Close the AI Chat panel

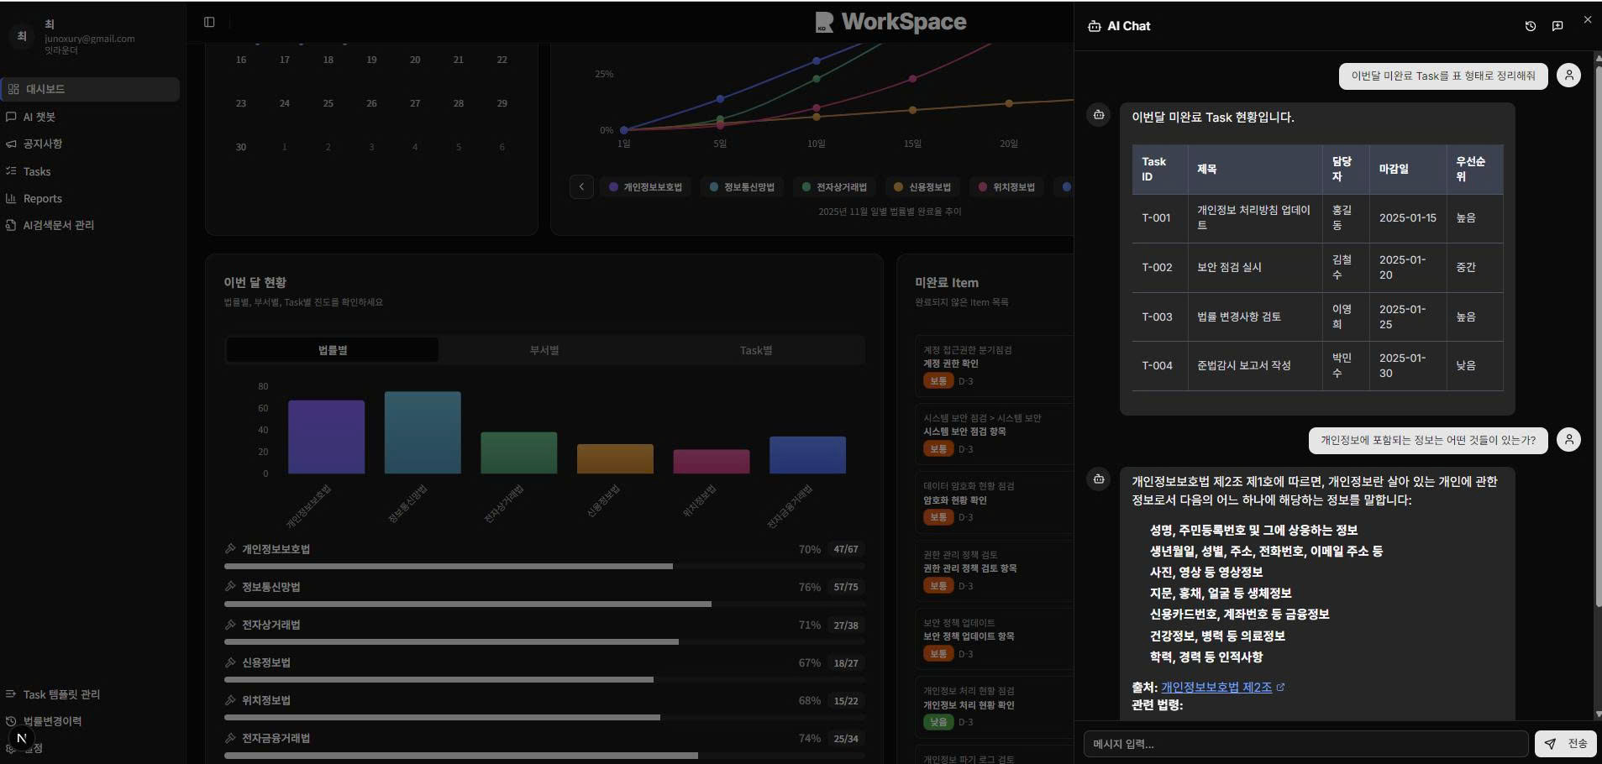(x=1587, y=19)
